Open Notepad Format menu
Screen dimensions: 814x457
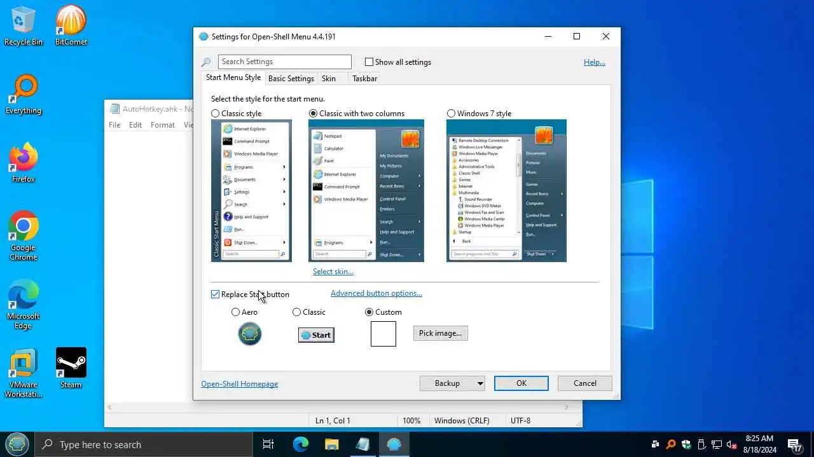pyautogui.click(x=163, y=125)
